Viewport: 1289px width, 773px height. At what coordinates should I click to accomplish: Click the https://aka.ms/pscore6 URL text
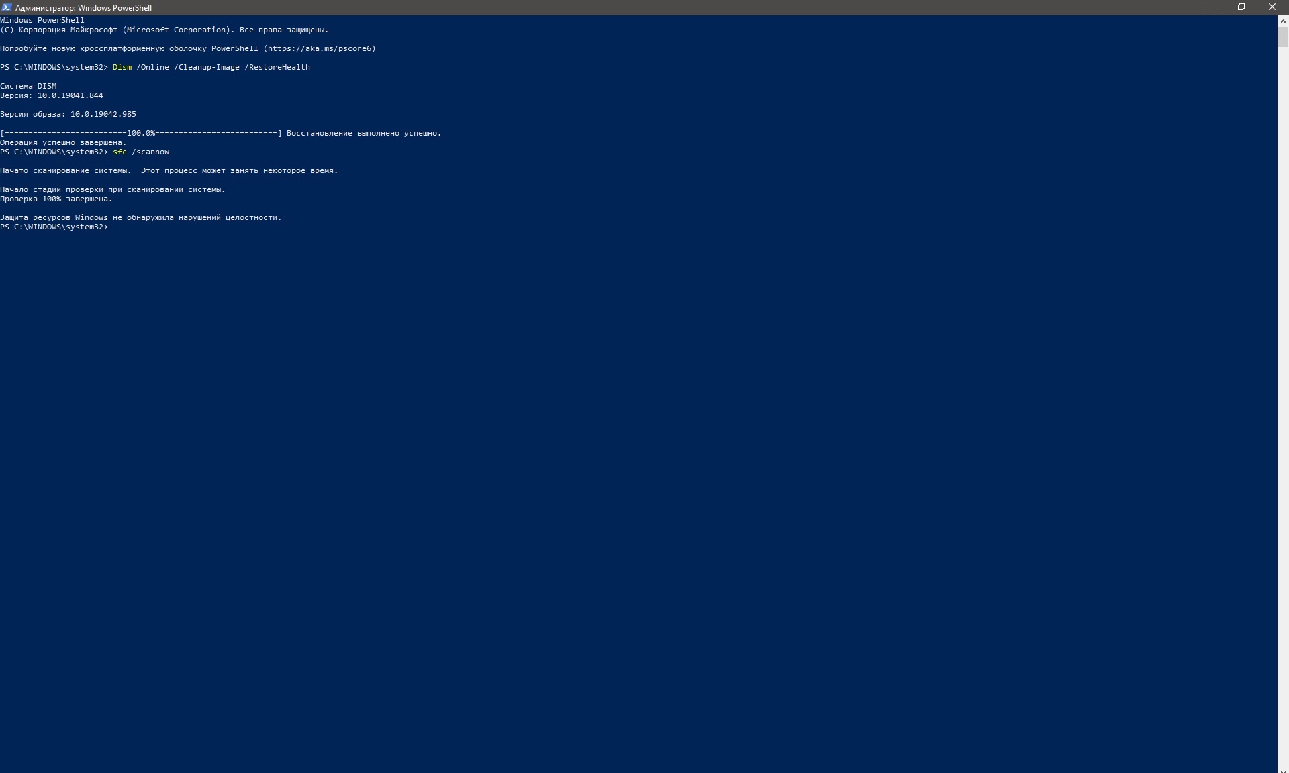coord(320,48)
